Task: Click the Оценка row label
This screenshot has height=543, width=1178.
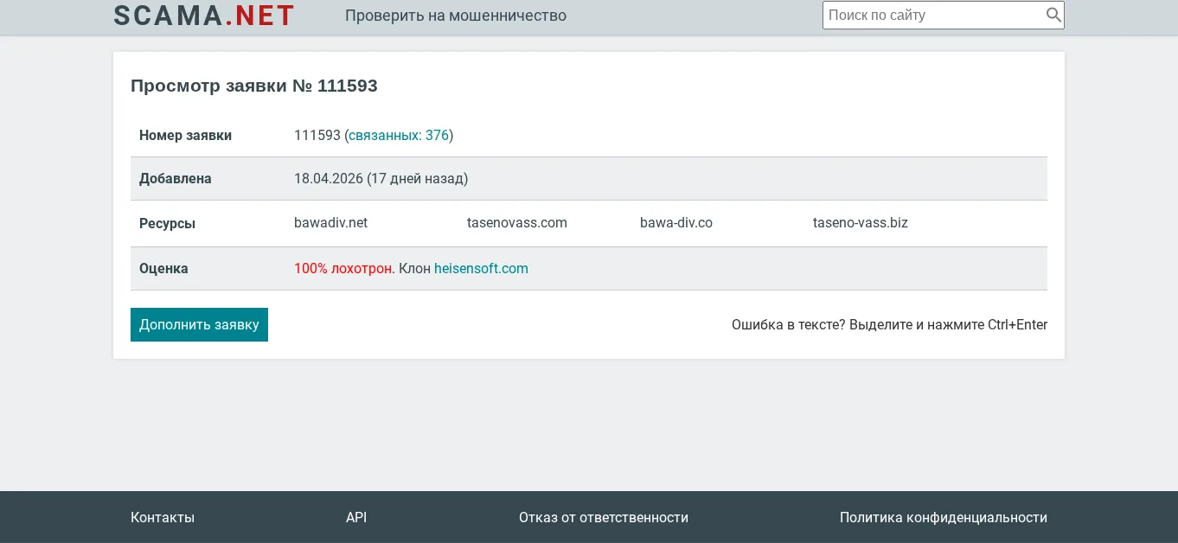Action: point(163,268)
